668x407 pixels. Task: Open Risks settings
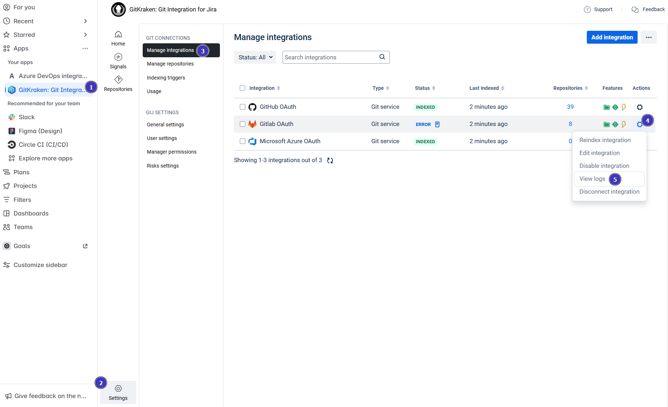point(163,166)
